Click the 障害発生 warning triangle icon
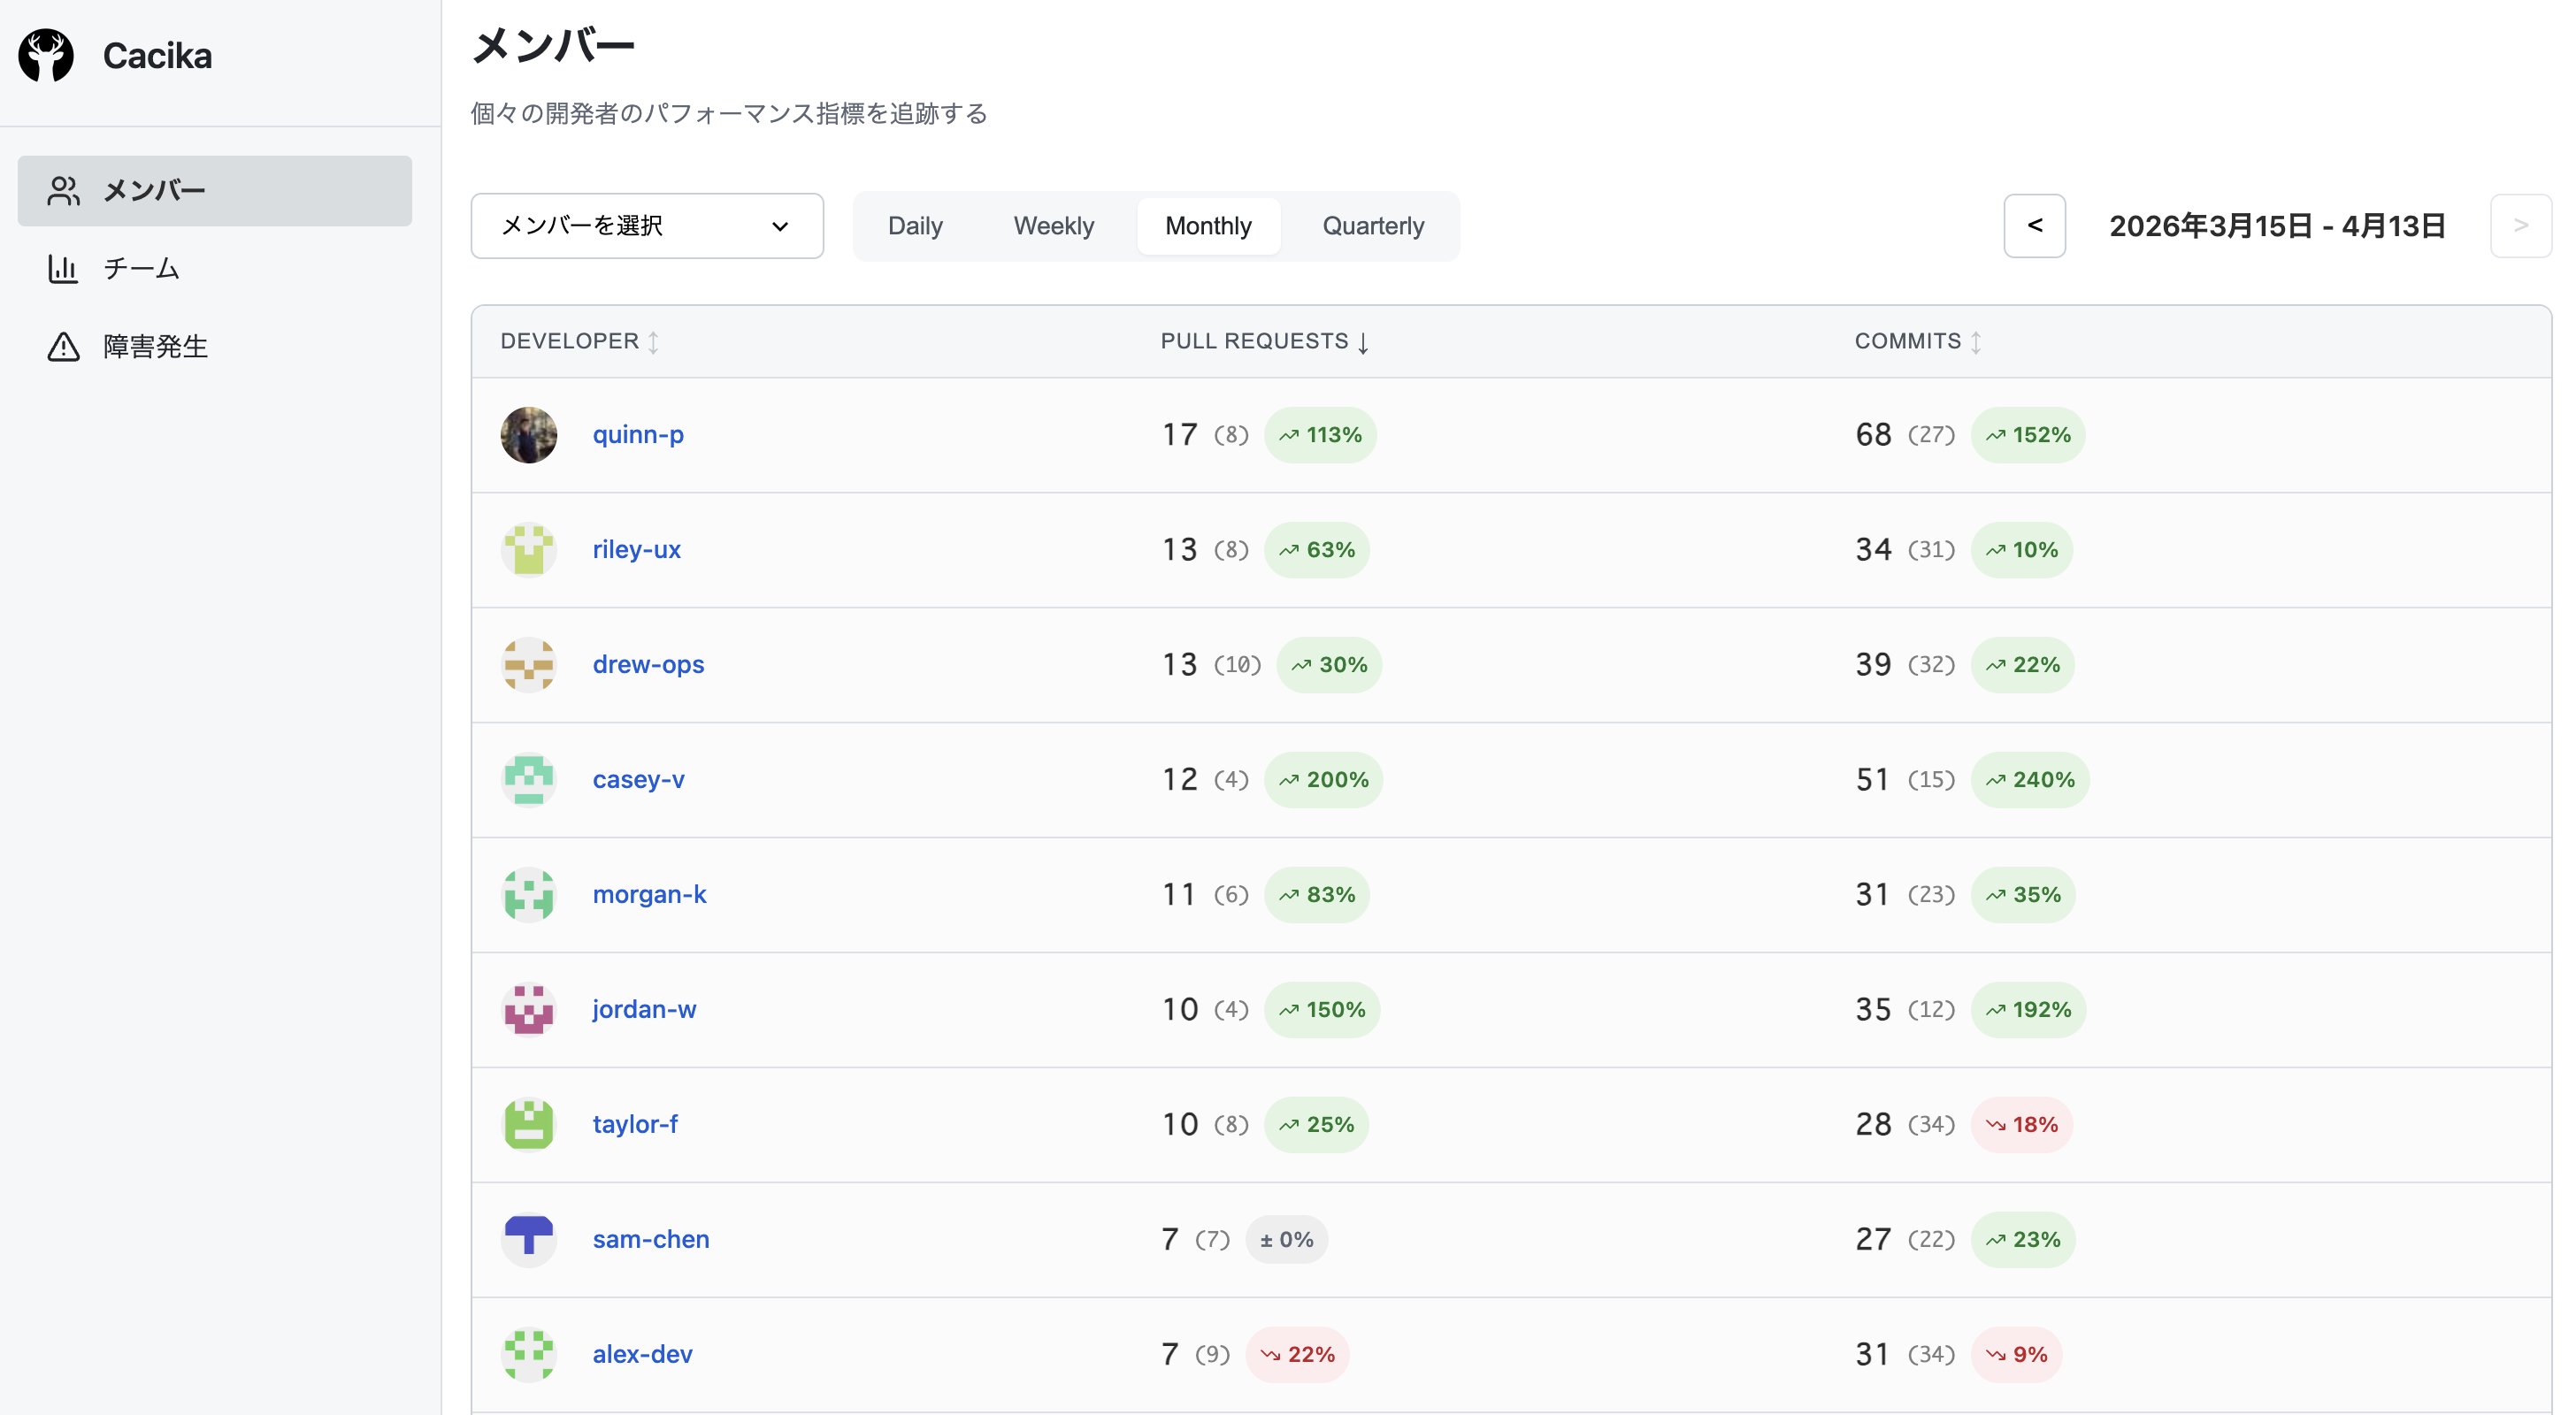This screenshot has height=1415, width=2576. (x=63, y=346)
